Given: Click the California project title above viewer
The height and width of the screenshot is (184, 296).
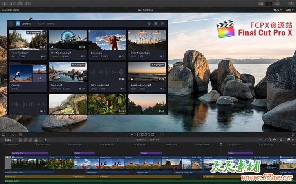Looking at the screenshot, I should [x=148, y=10].
